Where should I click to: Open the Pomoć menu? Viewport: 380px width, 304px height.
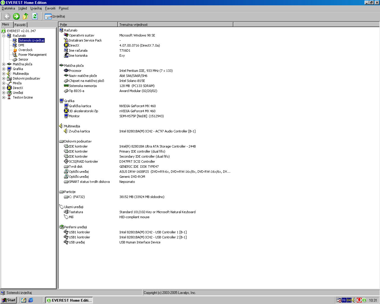pos(64,8)
